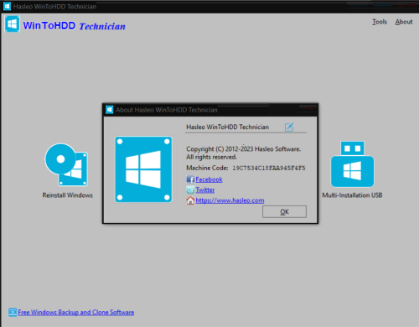419x327 pixels.
Task: Click the WinToHDD Technician header title
Action: 74,26
